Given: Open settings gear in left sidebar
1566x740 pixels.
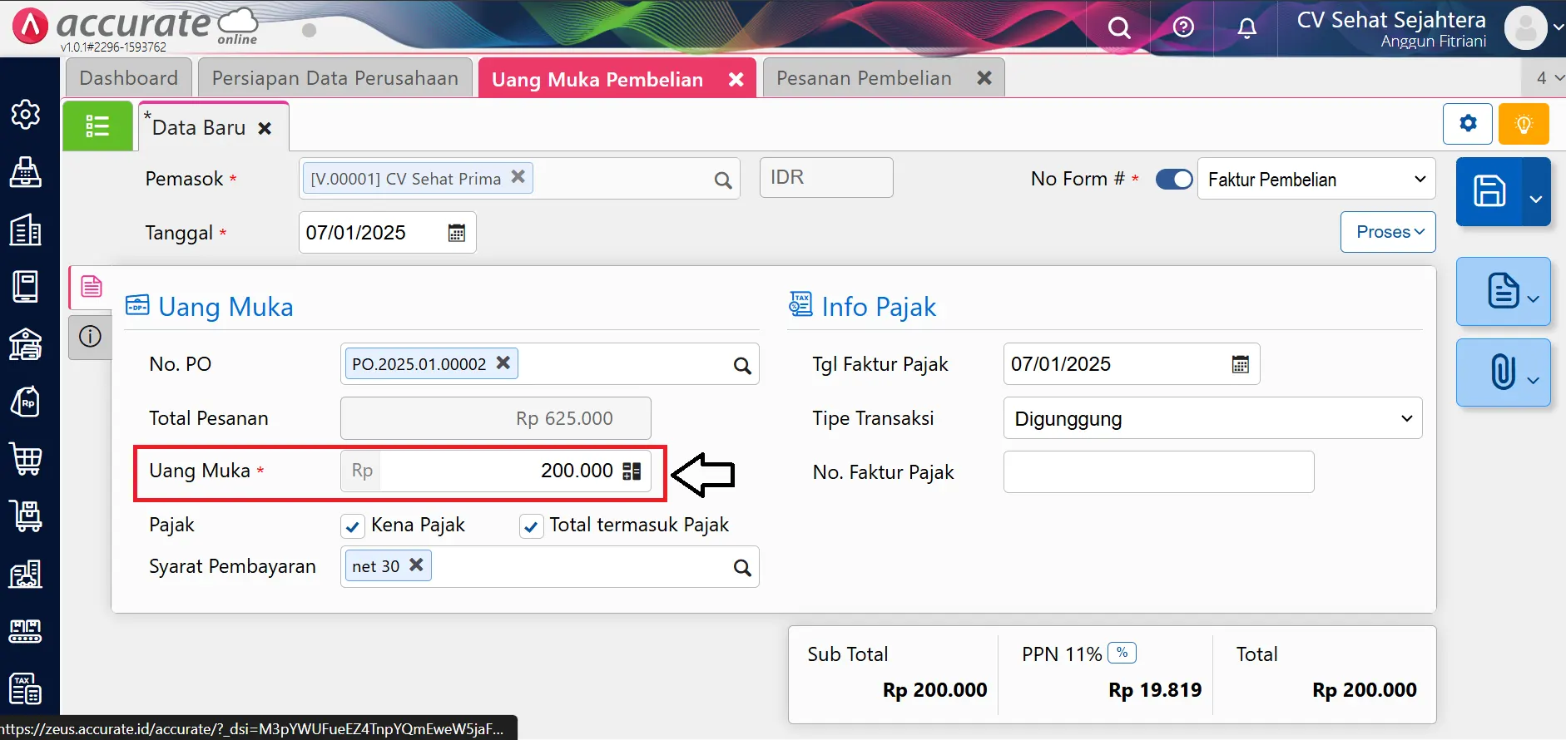Looking at the screenshot, I should click(26, 114).
